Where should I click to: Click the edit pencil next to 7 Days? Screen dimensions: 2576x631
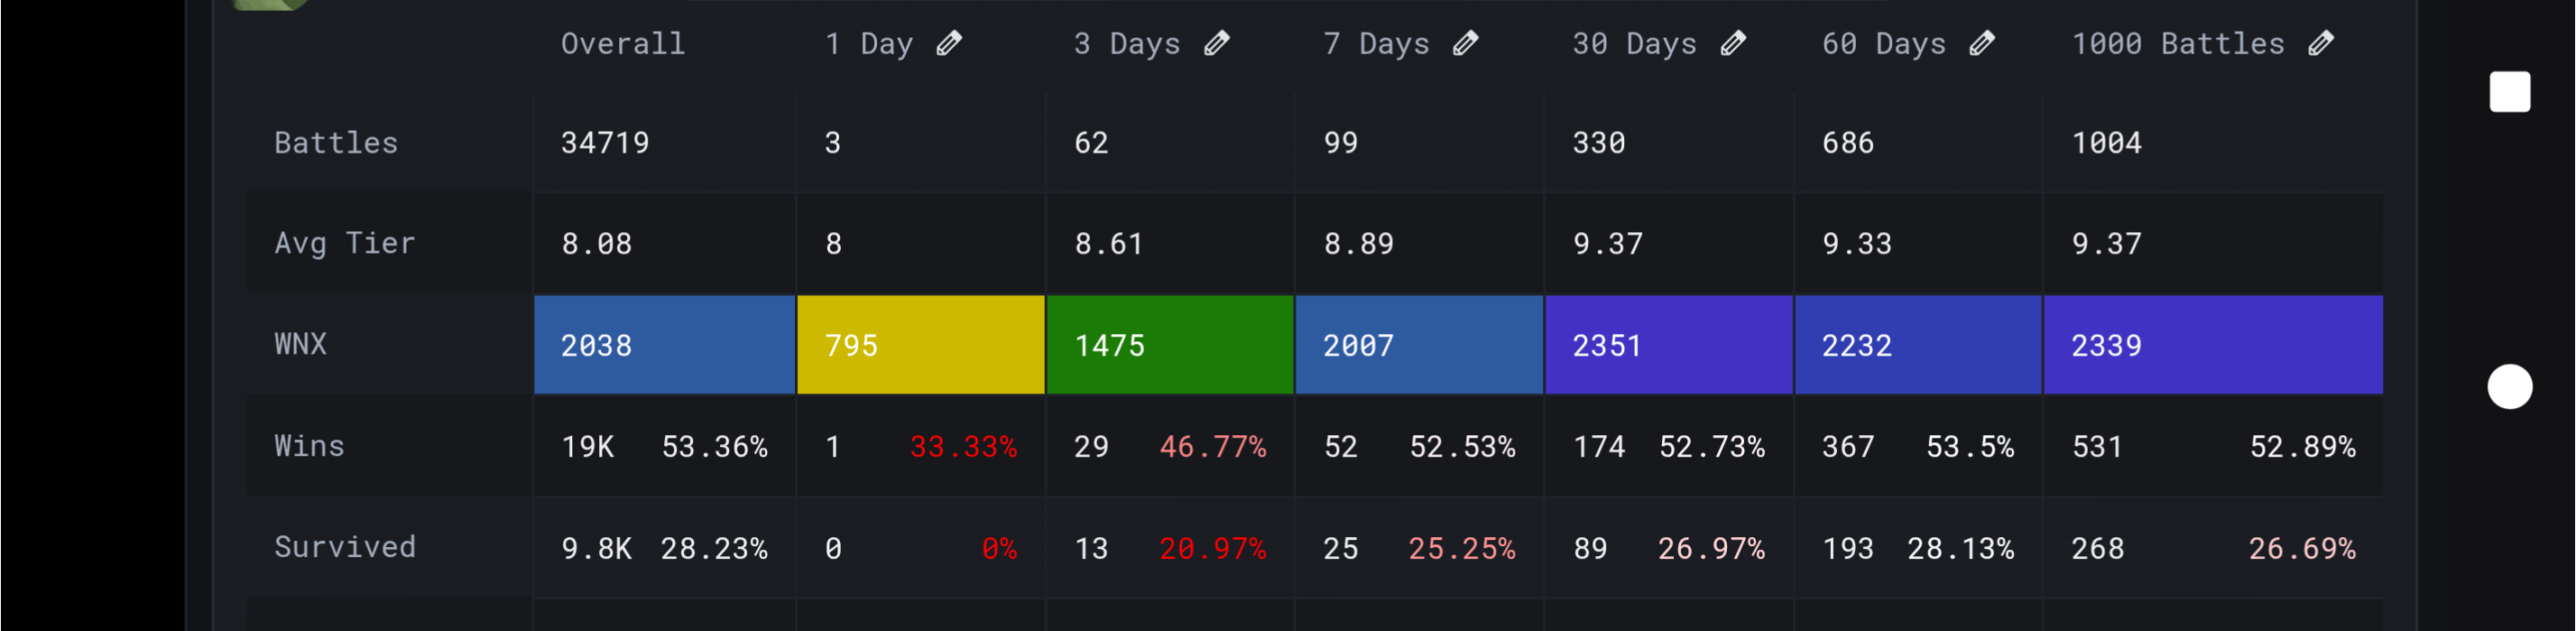pyautogui.click(x=1465, y=43)
